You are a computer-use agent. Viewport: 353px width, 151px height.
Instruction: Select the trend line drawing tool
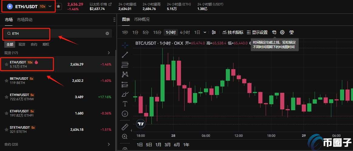pos(125,55)
